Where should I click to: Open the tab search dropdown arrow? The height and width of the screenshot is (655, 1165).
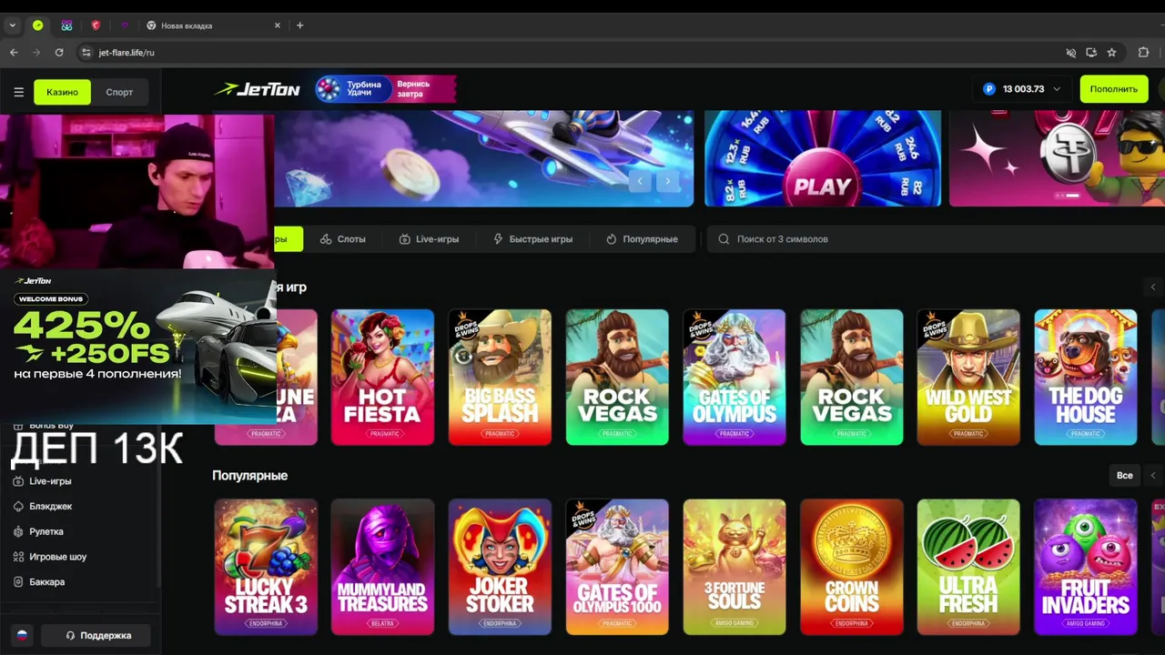click(12, 25)
